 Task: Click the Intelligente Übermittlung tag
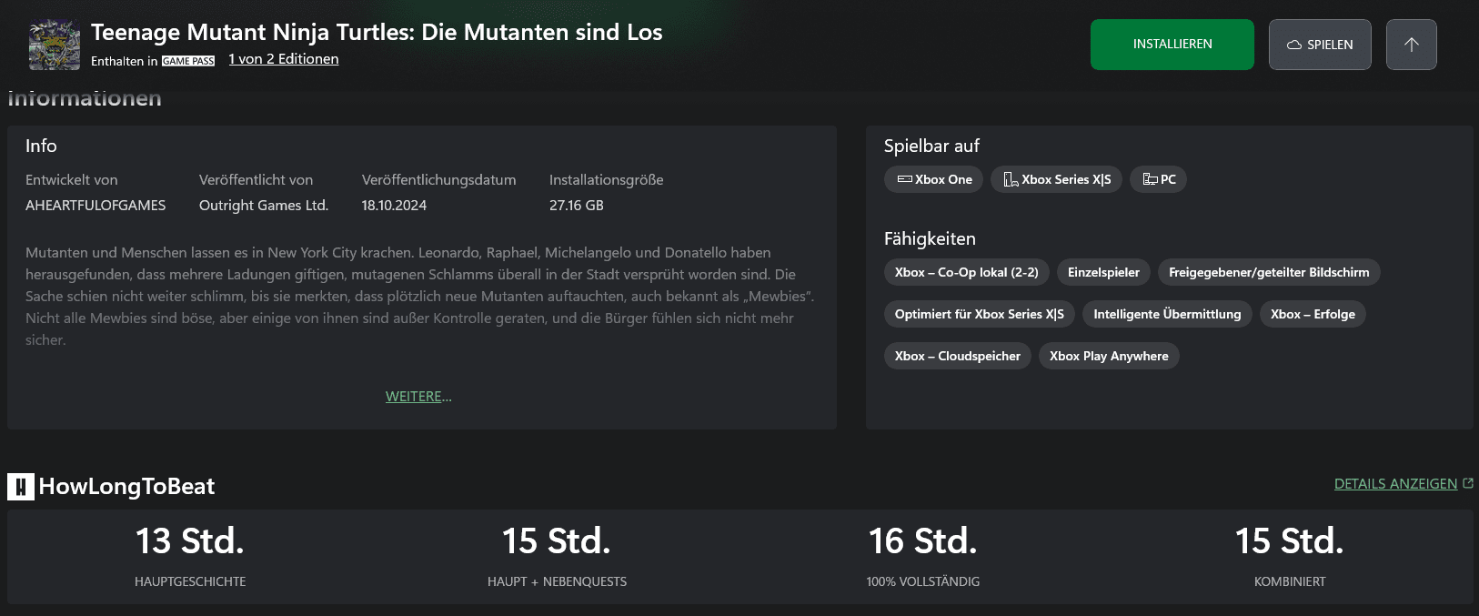1167,314
